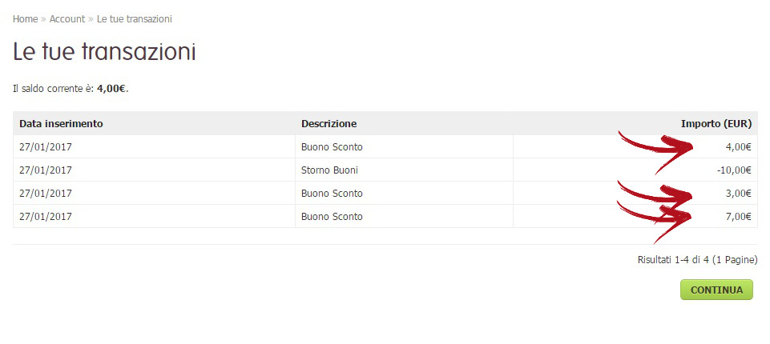Click the Importo (EUR) column header
The image size is (770, 344).
point(716,123)
